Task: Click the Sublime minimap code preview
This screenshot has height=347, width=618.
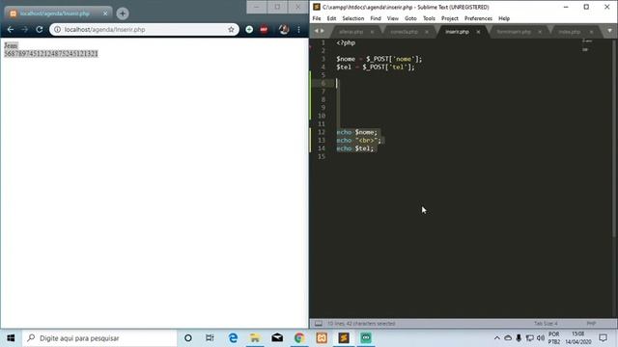Action: (586, 45)
